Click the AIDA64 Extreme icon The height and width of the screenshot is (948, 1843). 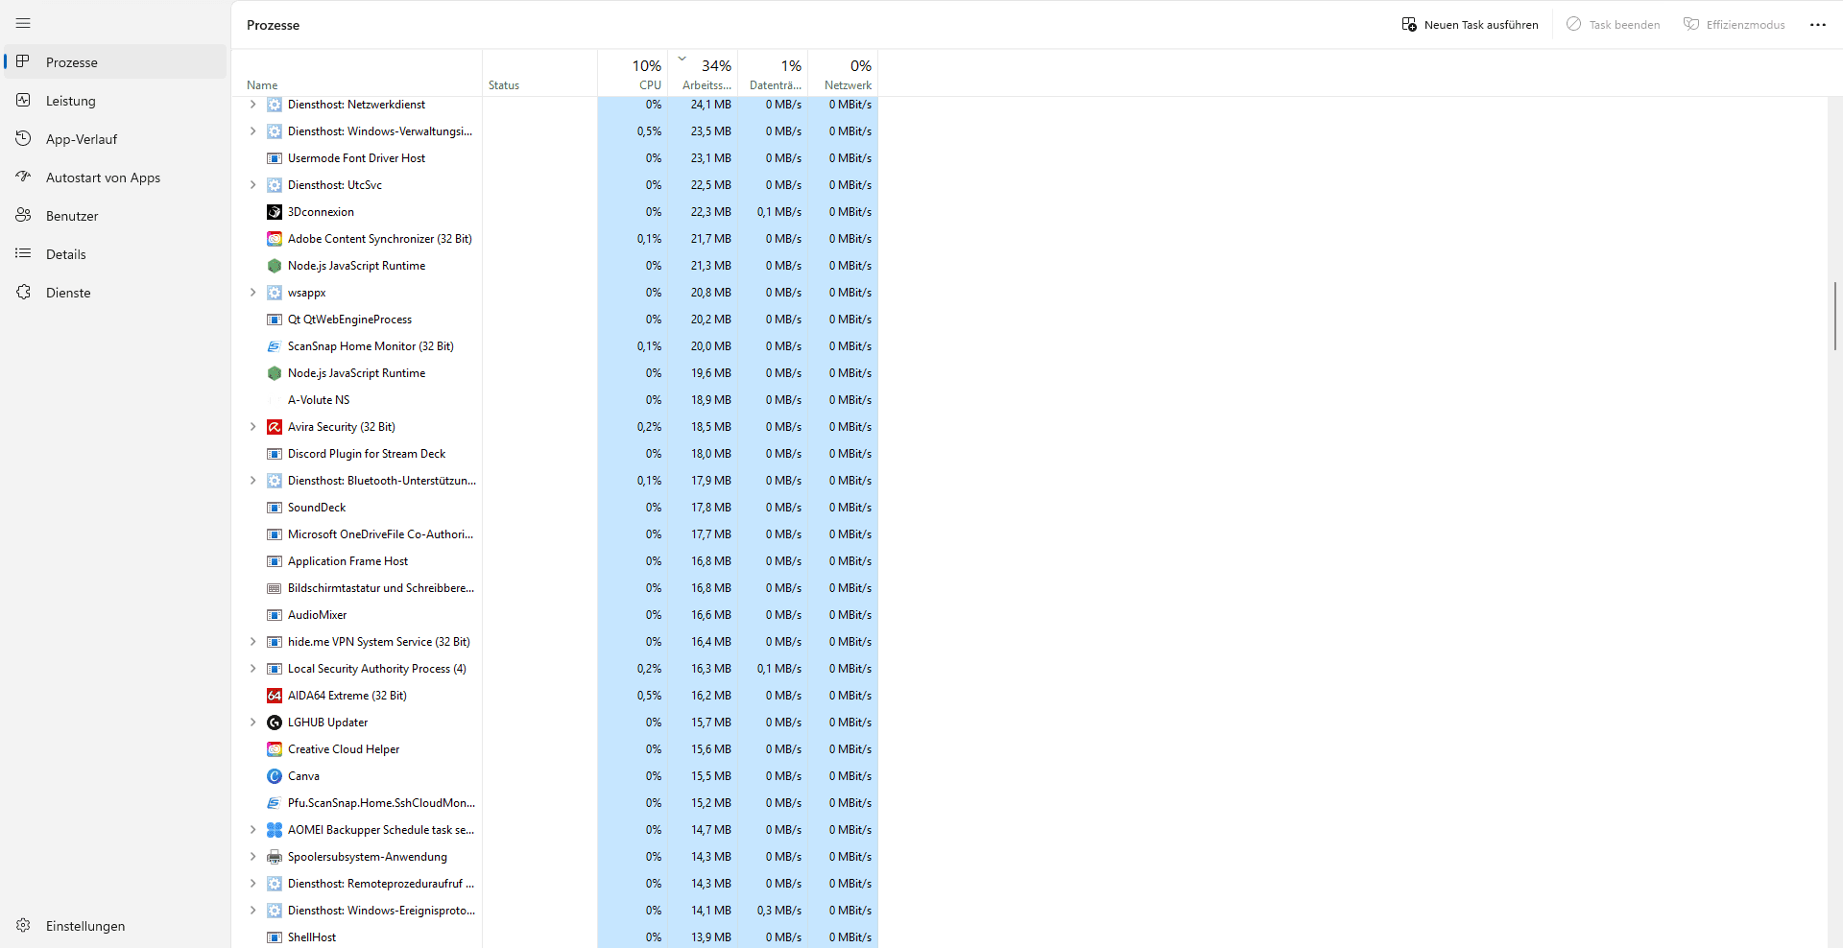coord(275,696)
